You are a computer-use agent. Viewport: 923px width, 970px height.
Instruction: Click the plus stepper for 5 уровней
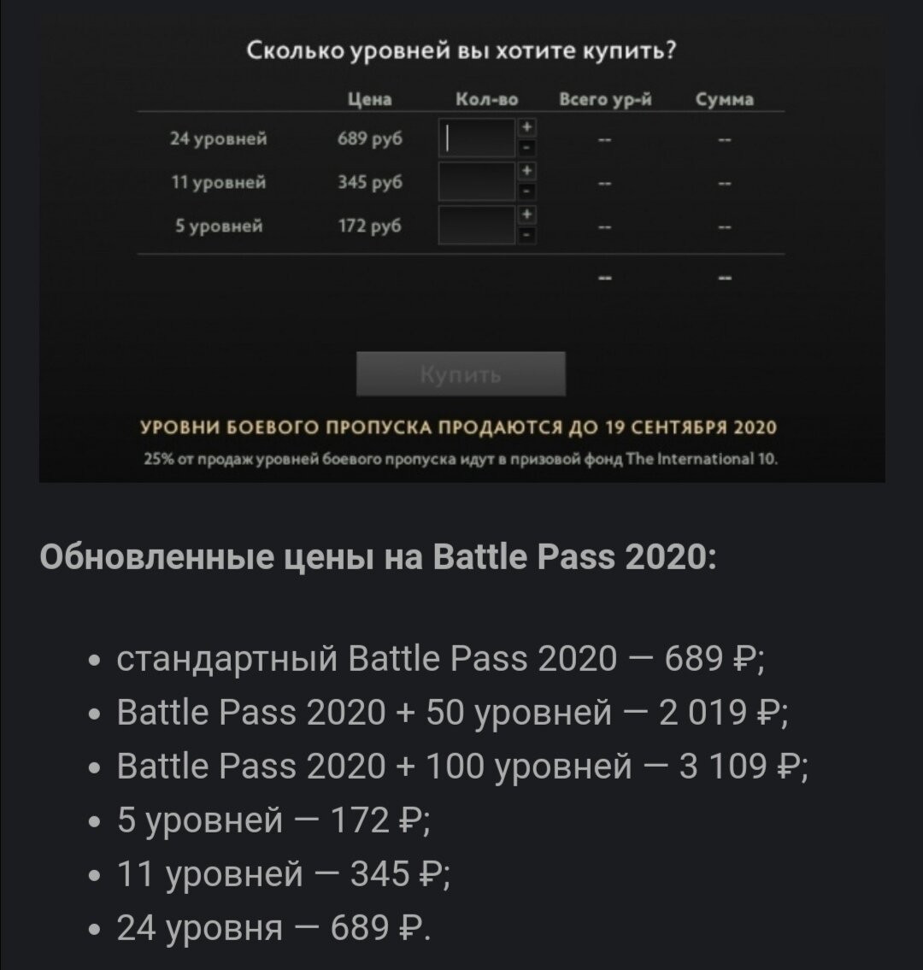pyautogui.click(x=526, y=214)
